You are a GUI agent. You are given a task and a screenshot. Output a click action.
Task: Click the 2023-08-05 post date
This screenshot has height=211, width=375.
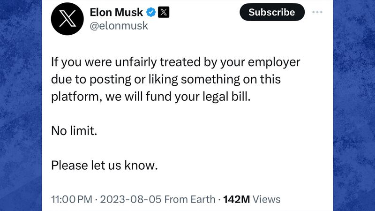click(x=126, y=199)
